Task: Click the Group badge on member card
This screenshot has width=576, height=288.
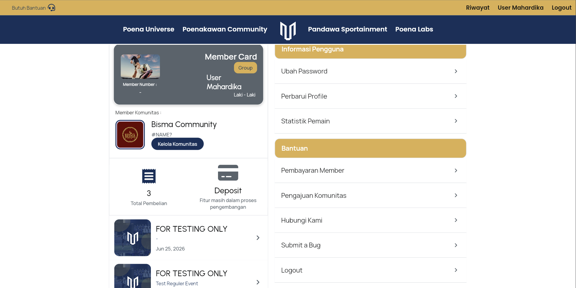Action: (x=246, y=68)
